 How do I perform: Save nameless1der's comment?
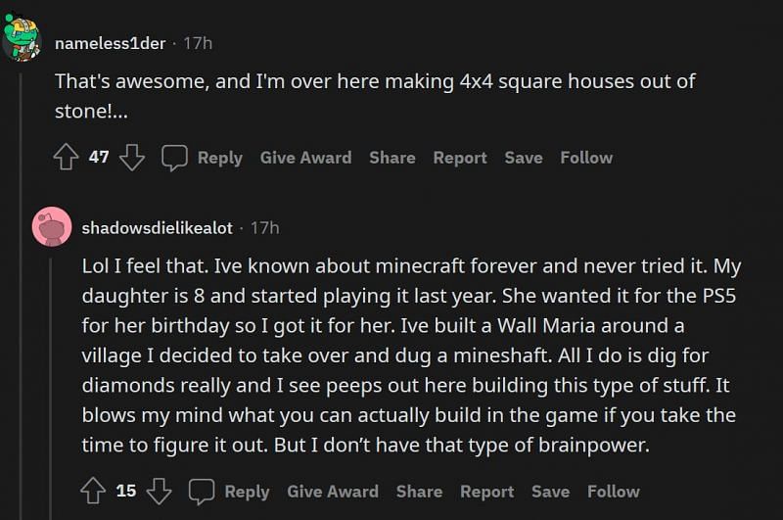pyautogui.click(x=524, y=158)
